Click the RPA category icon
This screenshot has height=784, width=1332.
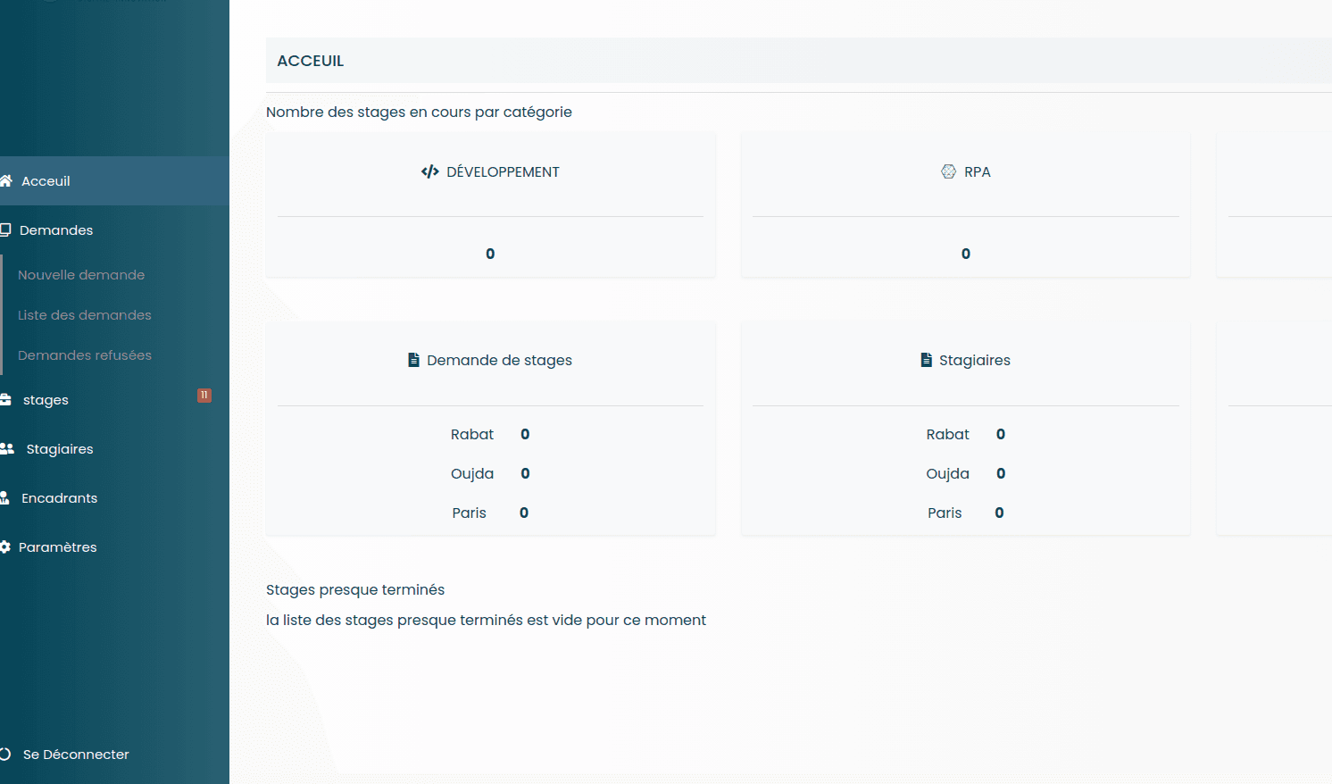click(x=948, y=171)
